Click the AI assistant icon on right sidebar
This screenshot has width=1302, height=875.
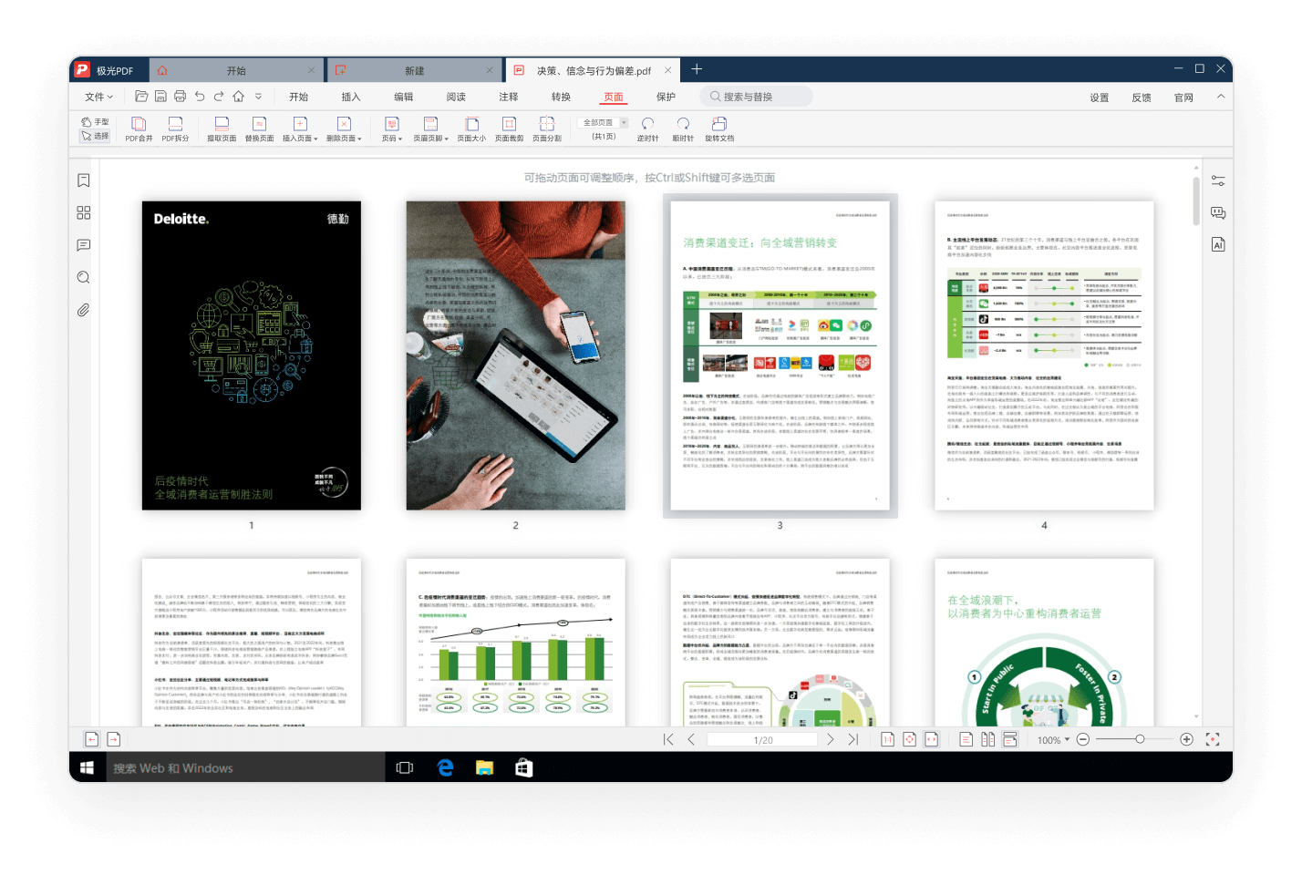(x=1218, y=244)
